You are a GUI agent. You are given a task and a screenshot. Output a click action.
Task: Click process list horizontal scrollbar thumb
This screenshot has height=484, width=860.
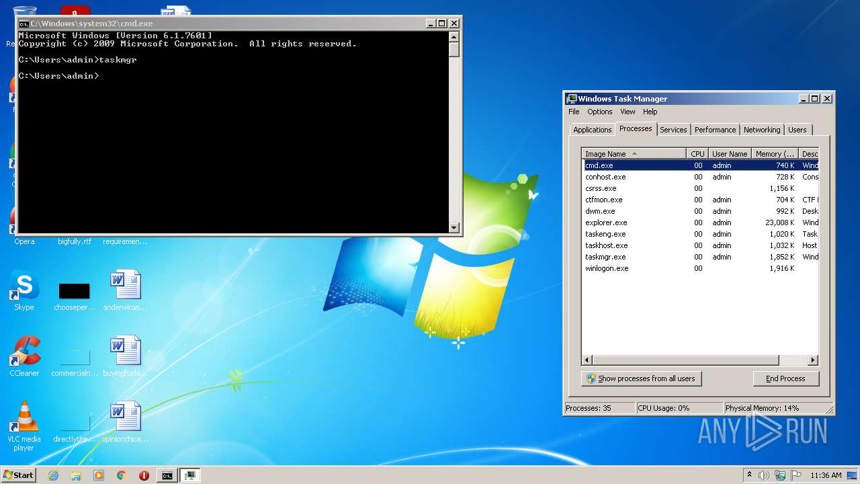pyautogui.click(x=686, y=360)
